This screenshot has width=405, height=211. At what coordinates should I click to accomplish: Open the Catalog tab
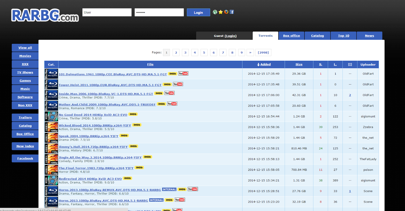pos(317,36)
